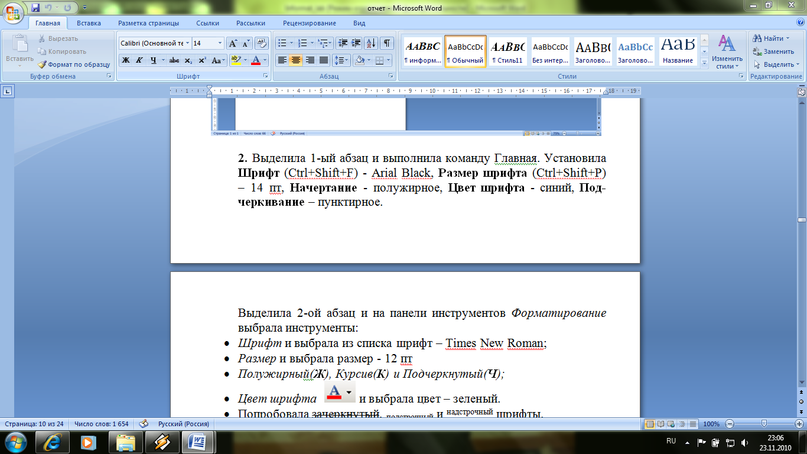Open Windows Media Player from taskbar
Screen dimensions: 807x454
click(88, 442)
